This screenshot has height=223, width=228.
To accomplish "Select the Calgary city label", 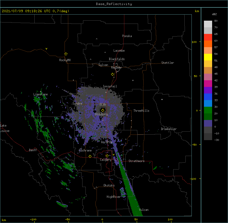I will click(x=106, y=160).
